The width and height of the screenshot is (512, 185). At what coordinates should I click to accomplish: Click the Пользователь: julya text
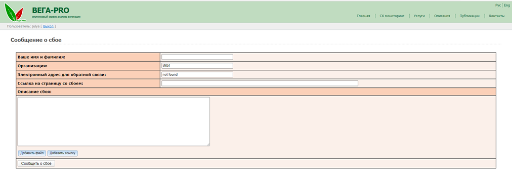point(23,26)
